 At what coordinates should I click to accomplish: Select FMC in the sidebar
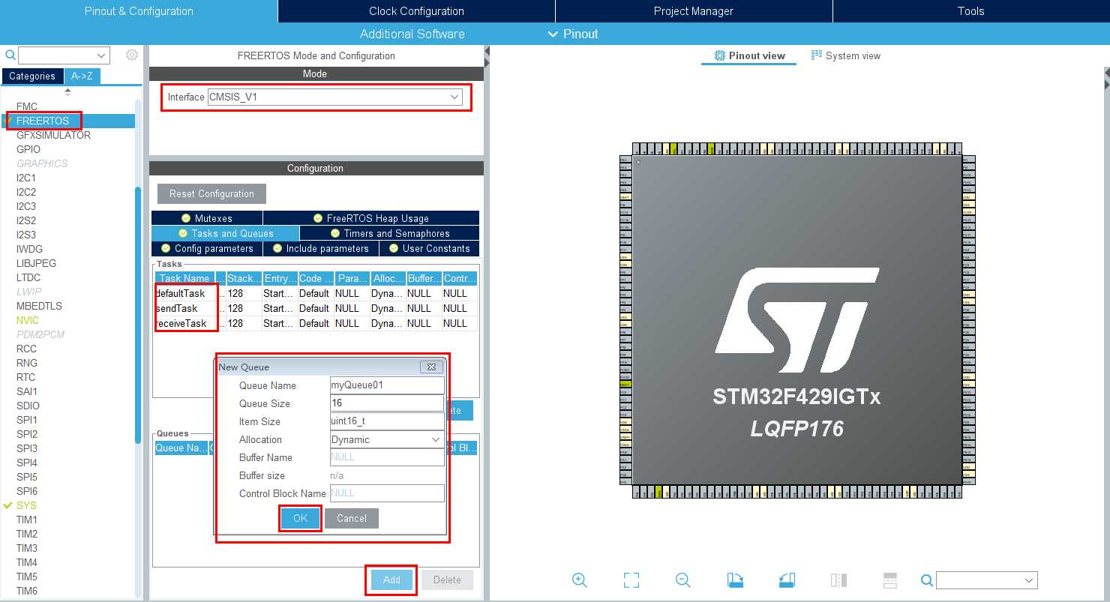click(x=27, y=106)
